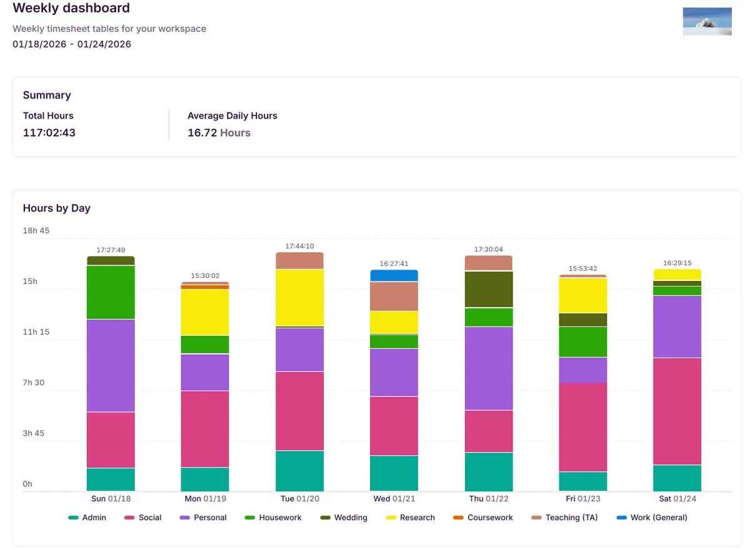
Task: Click the Hours by Day chart title
Action: pos(57,208)
